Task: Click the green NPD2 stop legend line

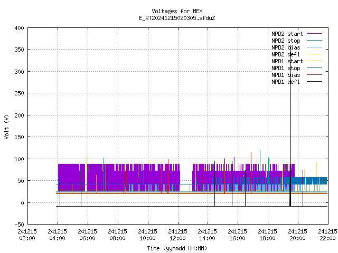Action: click(314, 41)
